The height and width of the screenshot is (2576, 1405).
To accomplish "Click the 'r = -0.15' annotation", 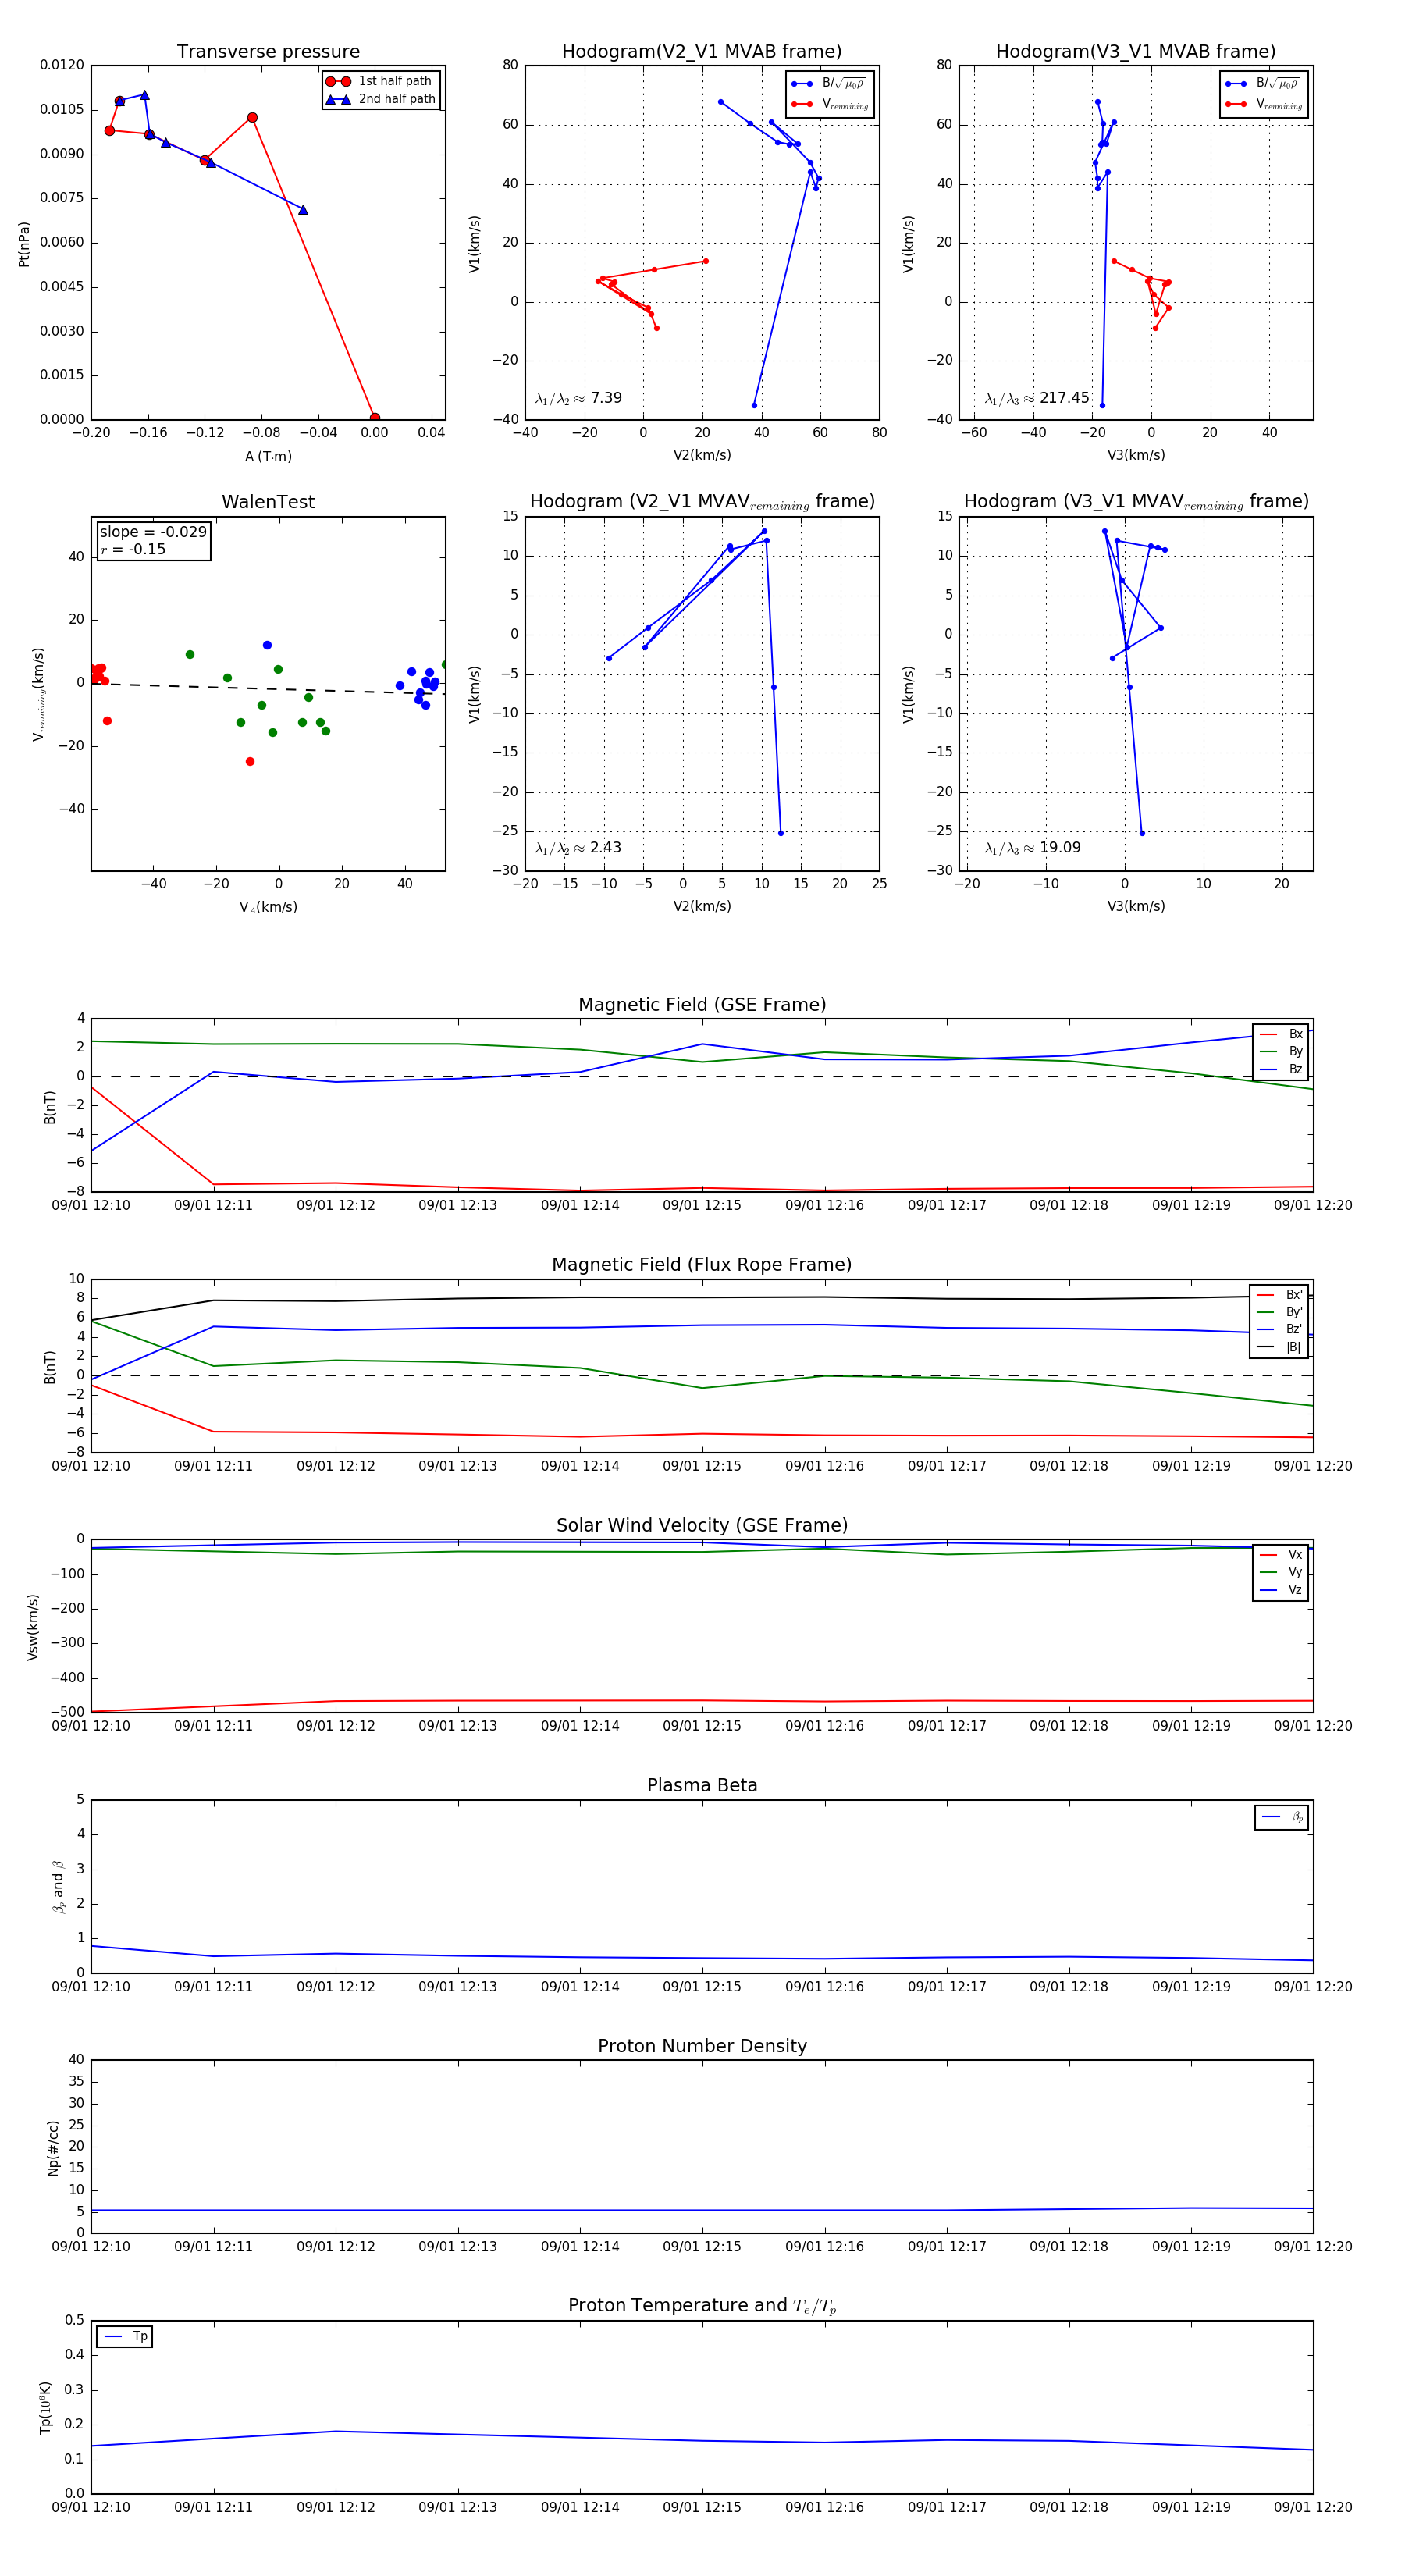I will tap(133, 549).
